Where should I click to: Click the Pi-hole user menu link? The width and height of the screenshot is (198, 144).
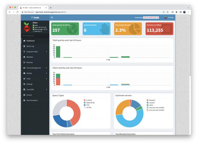pyautogui.click(x=169, y=18)
